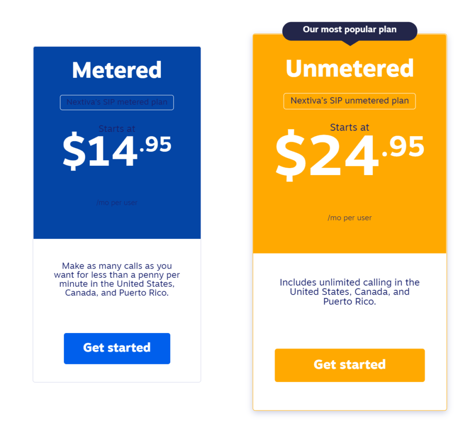Click the Nextiva's SIP unmetered plan badge
475x433 pixels.
[350, 101]
